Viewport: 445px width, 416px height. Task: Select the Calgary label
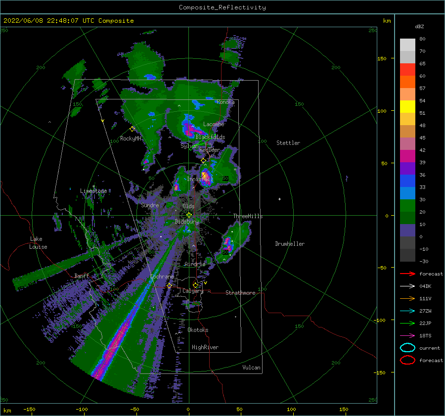pos(193,291)
